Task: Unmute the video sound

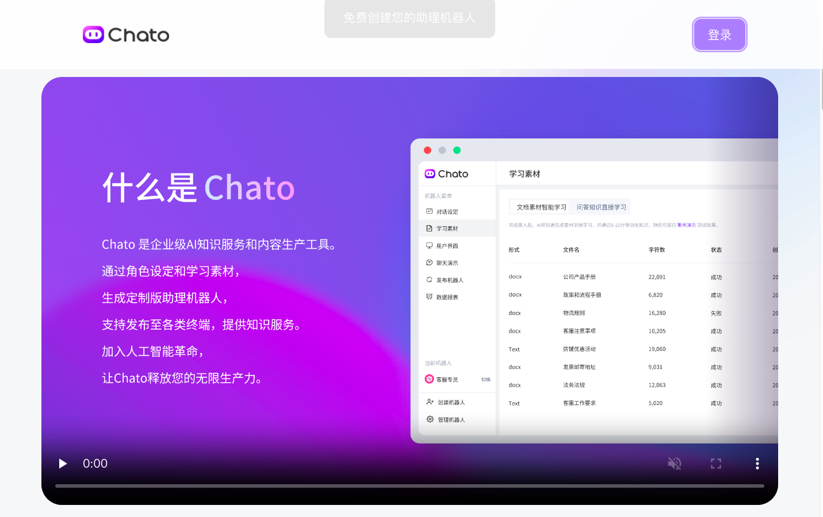Action: (675, 464)
